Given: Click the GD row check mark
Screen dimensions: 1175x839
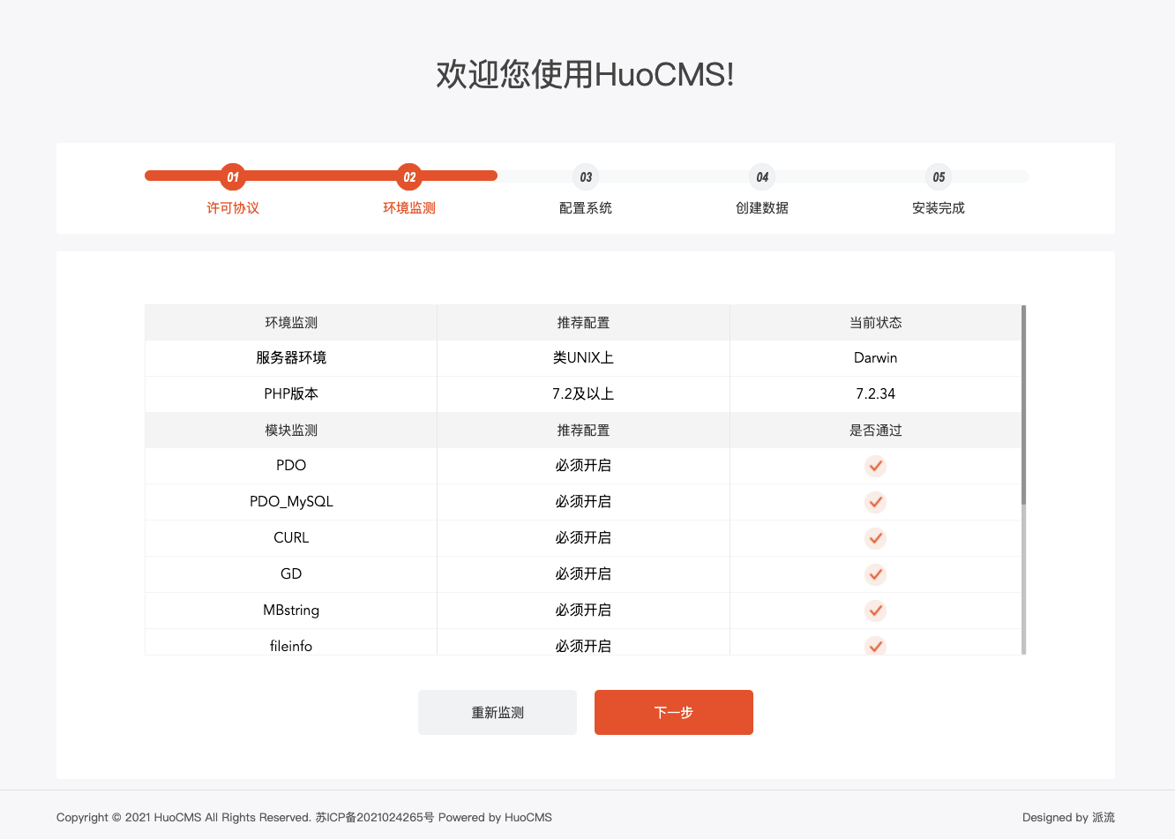Looking at the screenshot, I should tap(875, 574).
